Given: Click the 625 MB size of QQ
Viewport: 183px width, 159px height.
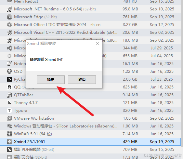Looking at the screenshot, I should pos(130,87).
